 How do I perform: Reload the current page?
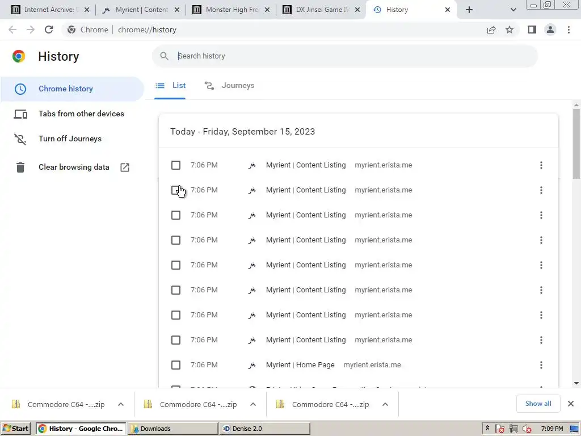coord(49,30)
